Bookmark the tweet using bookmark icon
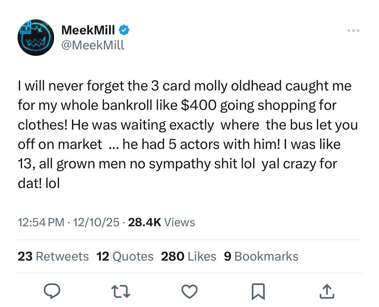Image resolution: width=379 pixels, height=307 pixels. [x=258, y=292]
